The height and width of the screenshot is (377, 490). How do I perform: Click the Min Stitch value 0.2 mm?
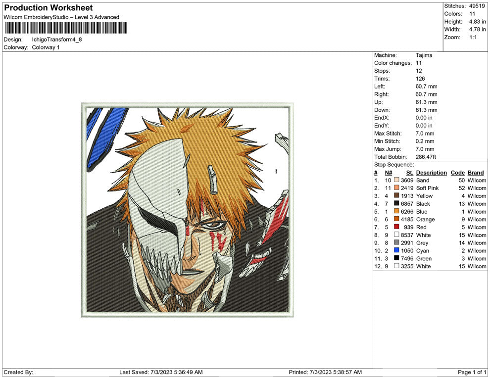(x=425, y=141)
